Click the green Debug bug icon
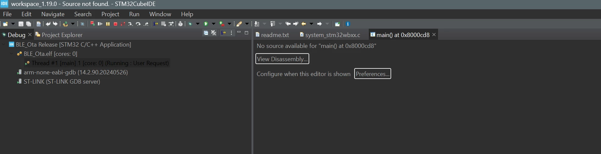The height and width of the screenshot is (154, 601). tap(190, 24)
